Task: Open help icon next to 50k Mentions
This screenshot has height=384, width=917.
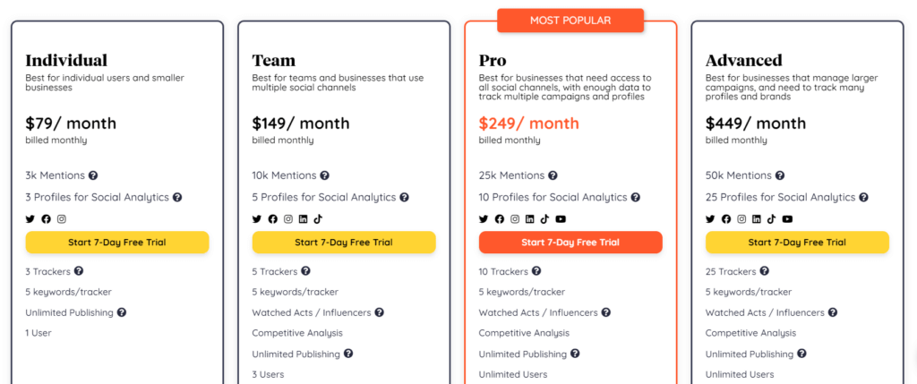Action: click(780, 175)
